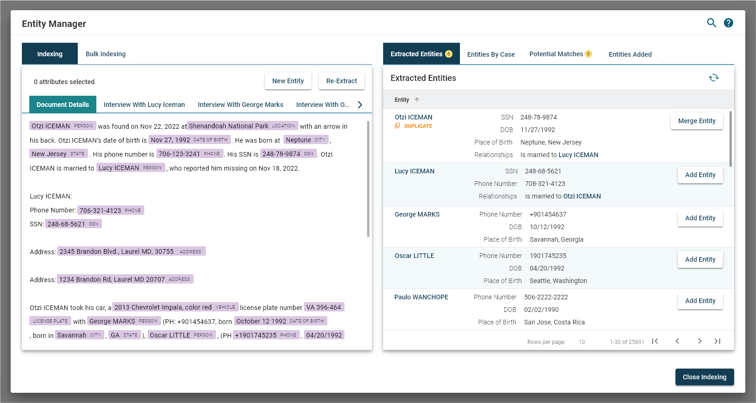Click the entities list vertical scrollbar
The image size is (756, 403).
tap(730, 139)
